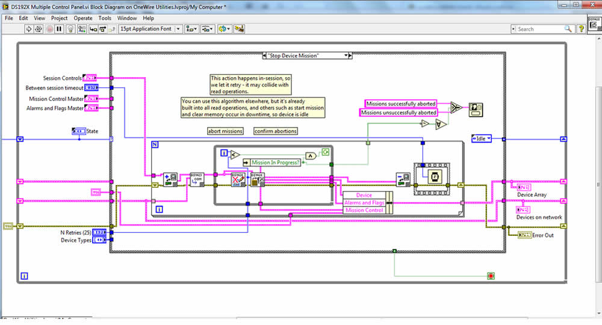Select the Device Types terminal
Image resolution: width=602 pixels, height=325 pixels.
tap(99, 240)
